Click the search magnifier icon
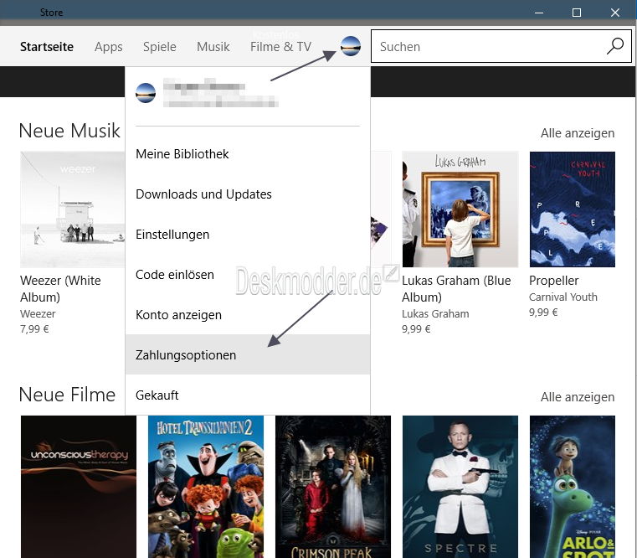This screenshot has height=558, width=637. point(615,46)
